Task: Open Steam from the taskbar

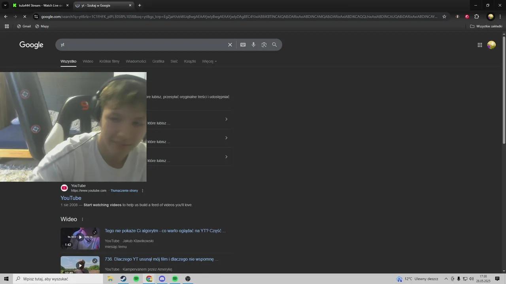Action: point(123,278)
